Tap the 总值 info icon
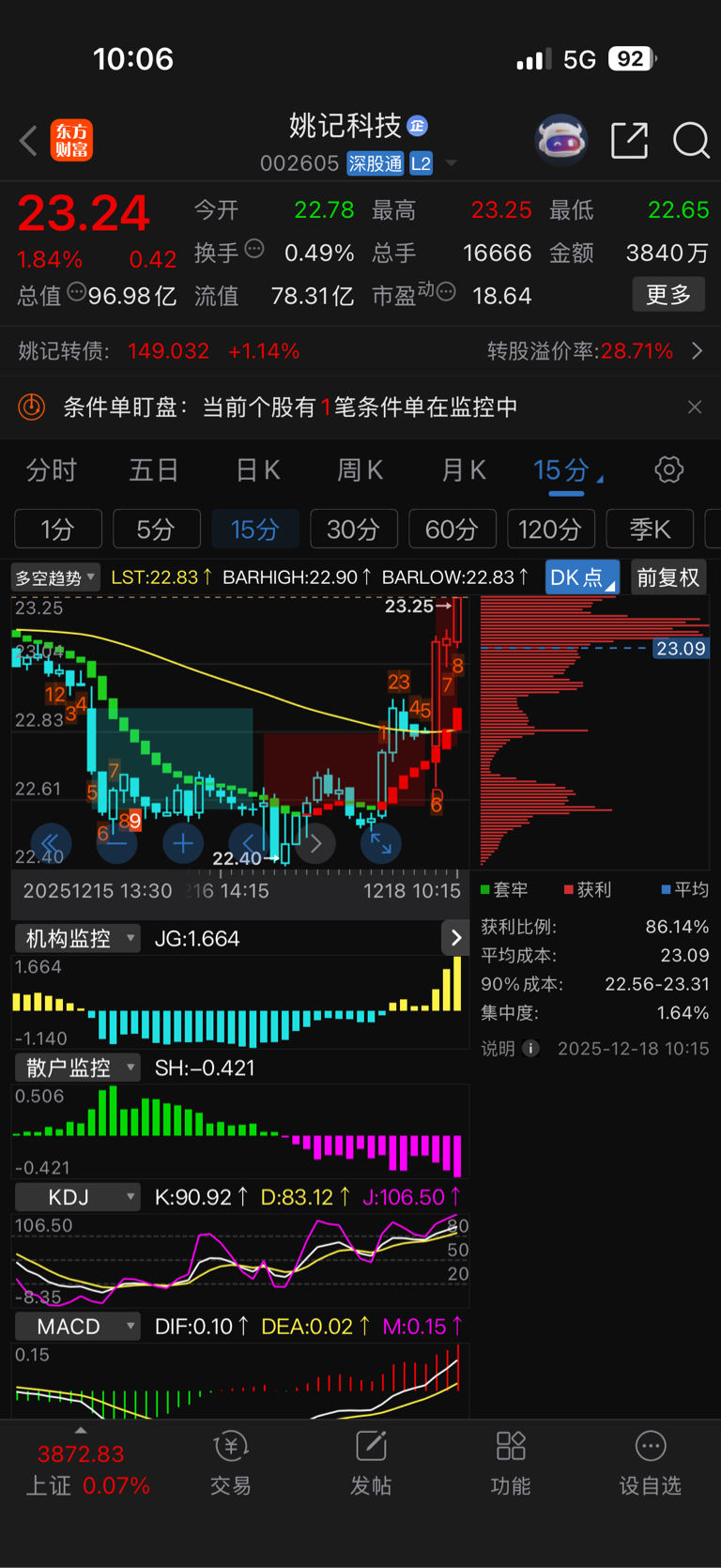Screen dimensions: 721x1568 pyautogui.click(x=77, y=292)
